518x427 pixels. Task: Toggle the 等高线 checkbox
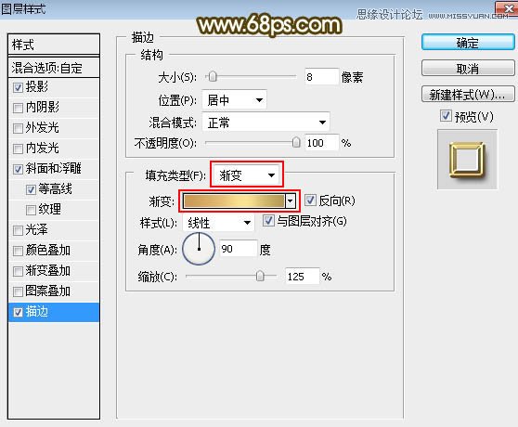click(31, 189)
